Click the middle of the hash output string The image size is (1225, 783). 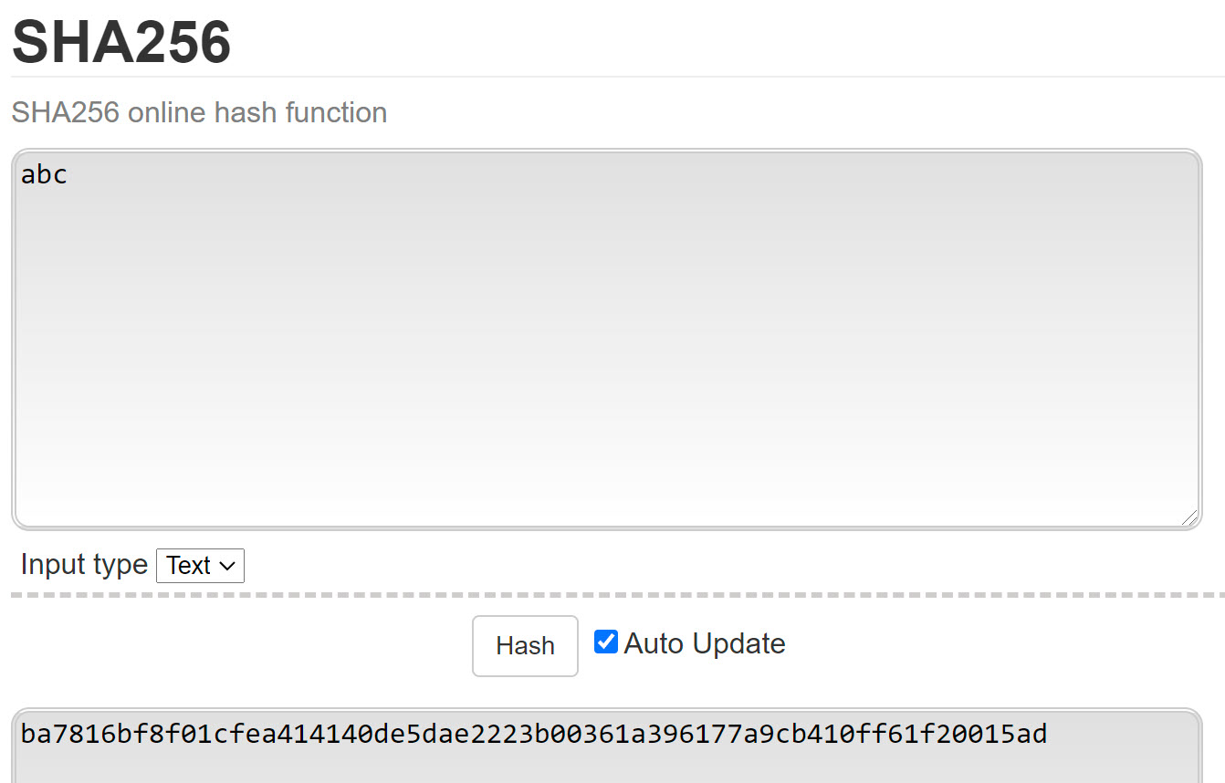(x=534, y=734)
